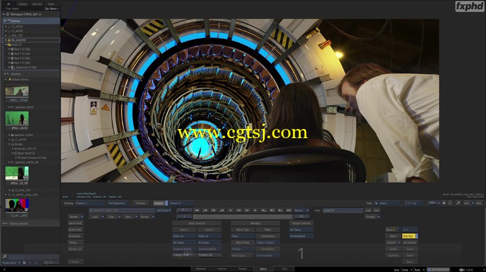Screen dimensions: 486x272
Task: Click the Desktop icon in the tree
Action: point(9,21)
